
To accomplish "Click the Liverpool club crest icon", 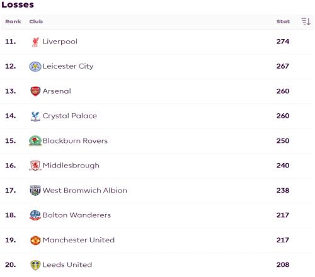I will tap(35, 42).
